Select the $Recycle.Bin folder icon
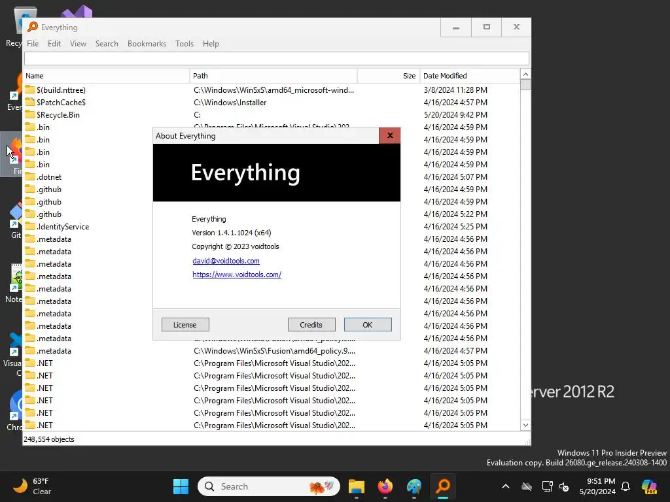670x502 pixels. click(x=30, y=114)
